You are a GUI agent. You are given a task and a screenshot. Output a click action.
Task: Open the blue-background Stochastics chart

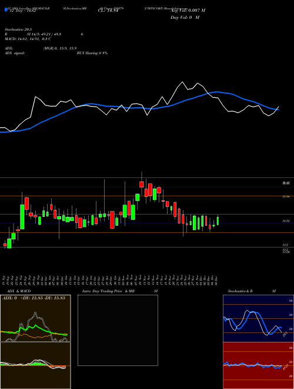pos(258,318)
